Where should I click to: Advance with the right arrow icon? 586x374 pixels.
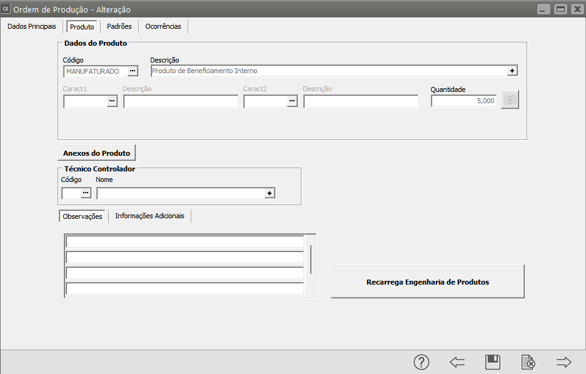564,362
